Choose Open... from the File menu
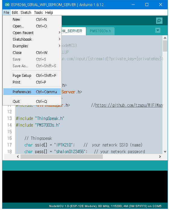Image resolution: width=170 pixels, height=211 pixels. (32, 26)
